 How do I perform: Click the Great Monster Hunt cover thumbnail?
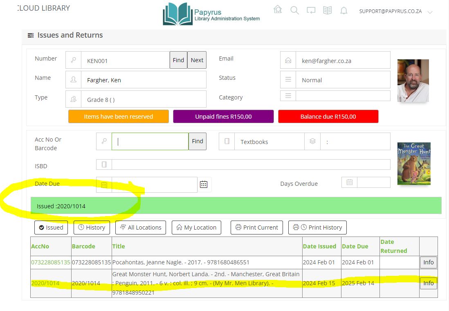pos(414,163)
